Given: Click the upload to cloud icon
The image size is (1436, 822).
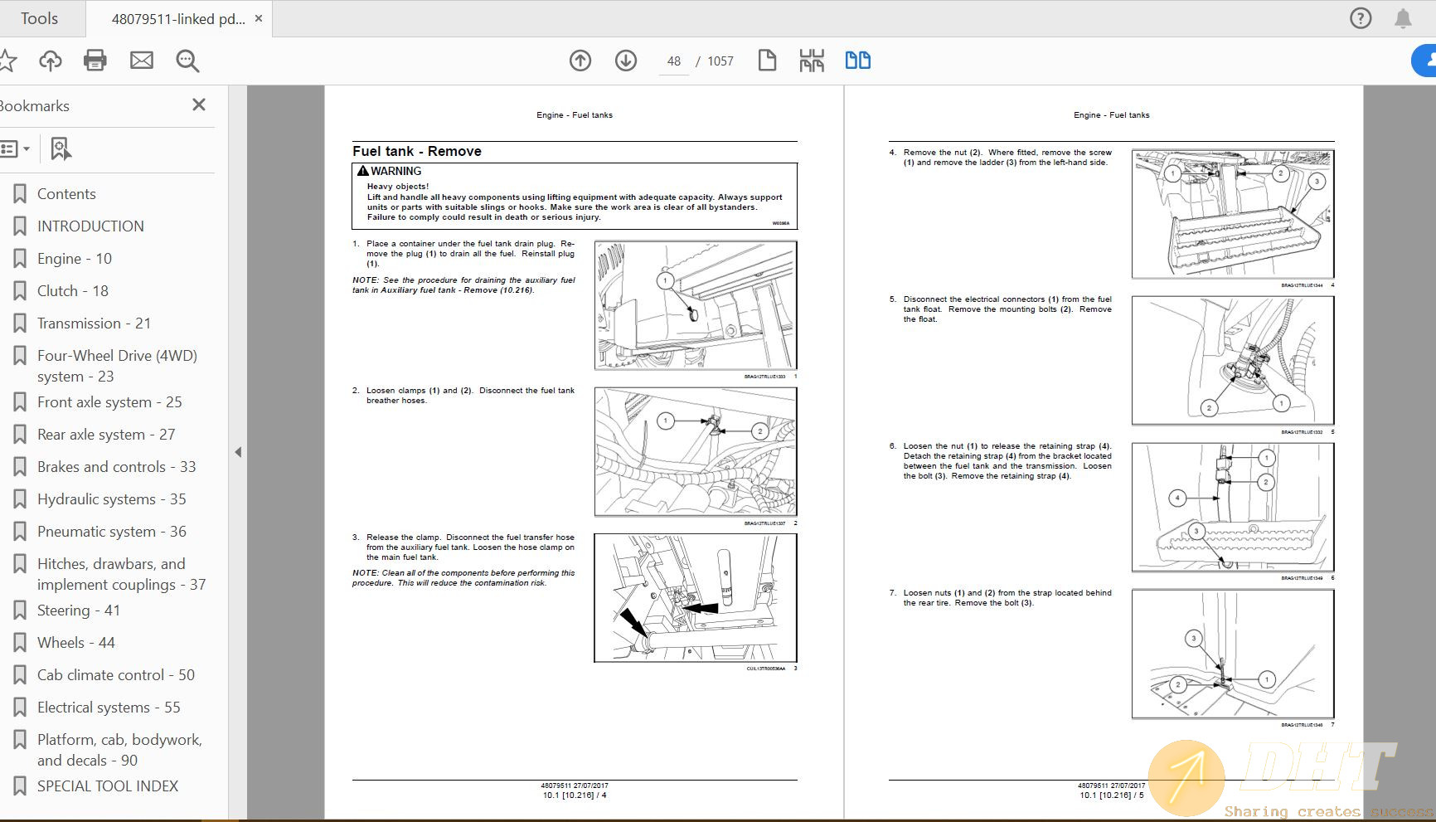Looking at the screenshot, I should click(51, 61).
